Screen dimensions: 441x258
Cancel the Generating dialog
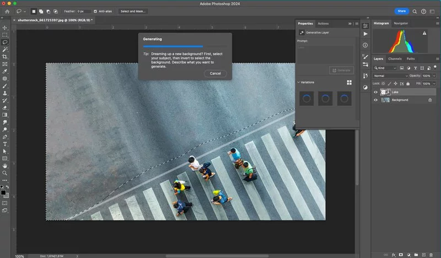click(x=215, y=73)
